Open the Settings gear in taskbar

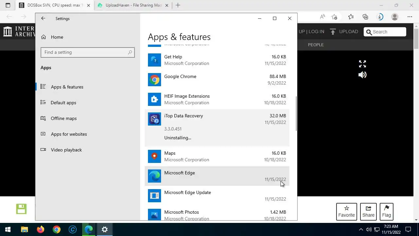click(105, 229)
